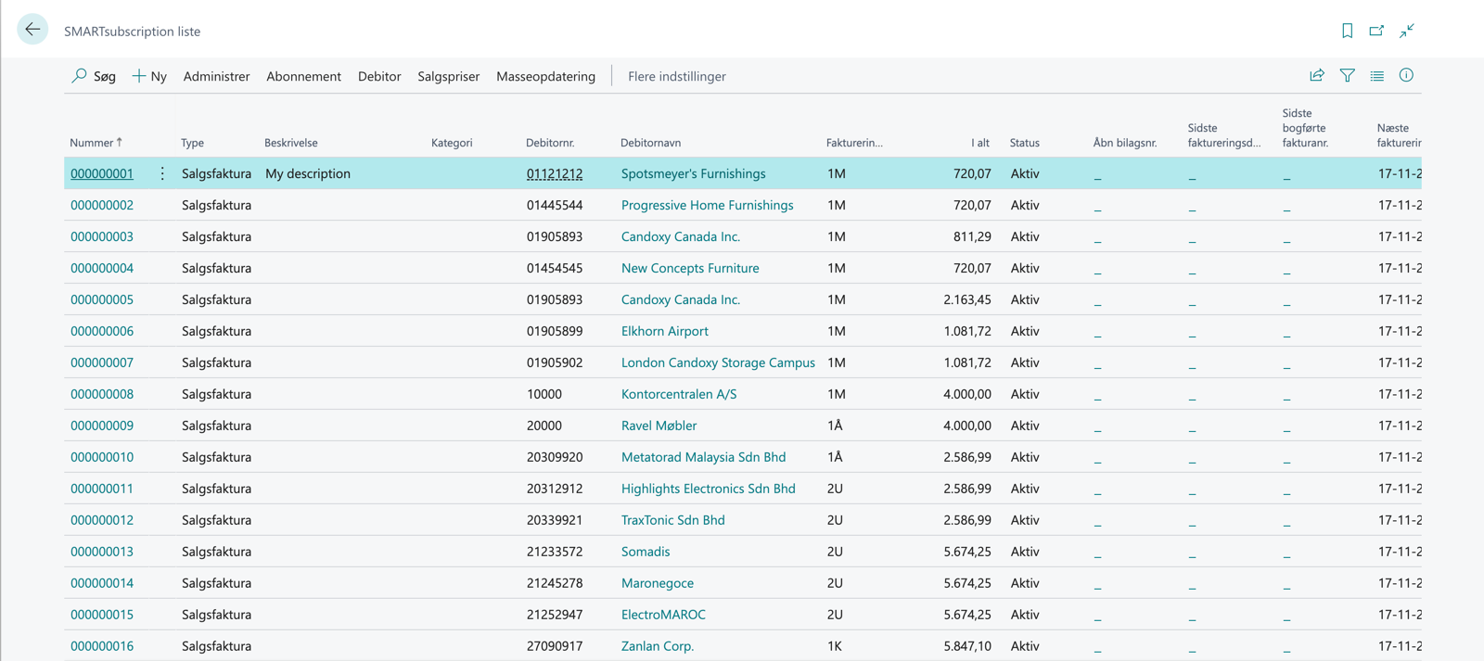The width and height of the screenshot is (1484, 661).
Task: Open subscription 000000012 link
Action: tap(102, 520)
